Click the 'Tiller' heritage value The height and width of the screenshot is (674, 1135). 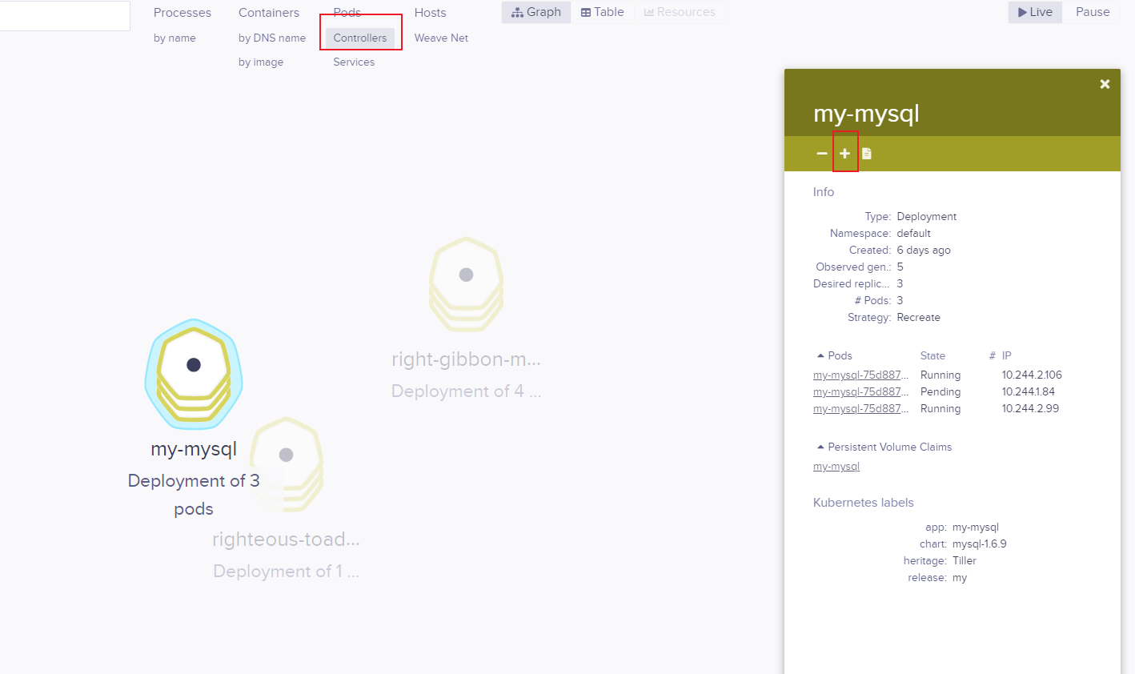click(965, 560)
